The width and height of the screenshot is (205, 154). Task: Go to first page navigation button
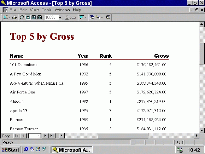(17, 136)
